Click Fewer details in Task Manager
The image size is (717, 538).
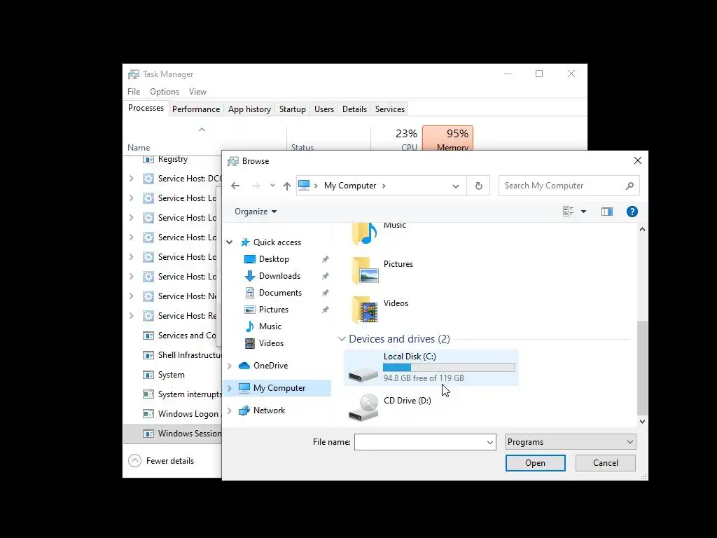[161, 461]
